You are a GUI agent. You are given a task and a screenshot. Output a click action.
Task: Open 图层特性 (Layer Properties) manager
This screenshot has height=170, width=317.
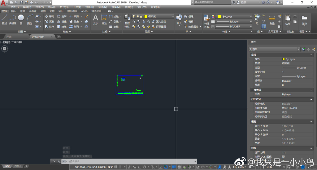pos(127,21)
